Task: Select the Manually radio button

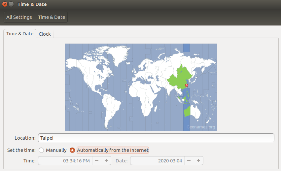Action: pyautogui.click(x=41, y=150)
